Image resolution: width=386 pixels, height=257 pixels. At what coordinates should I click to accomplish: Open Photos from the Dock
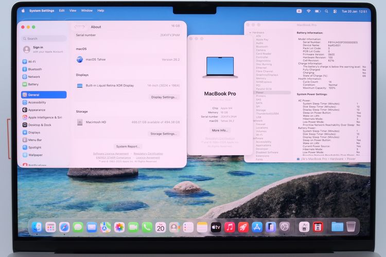click(x=119, y=227)
